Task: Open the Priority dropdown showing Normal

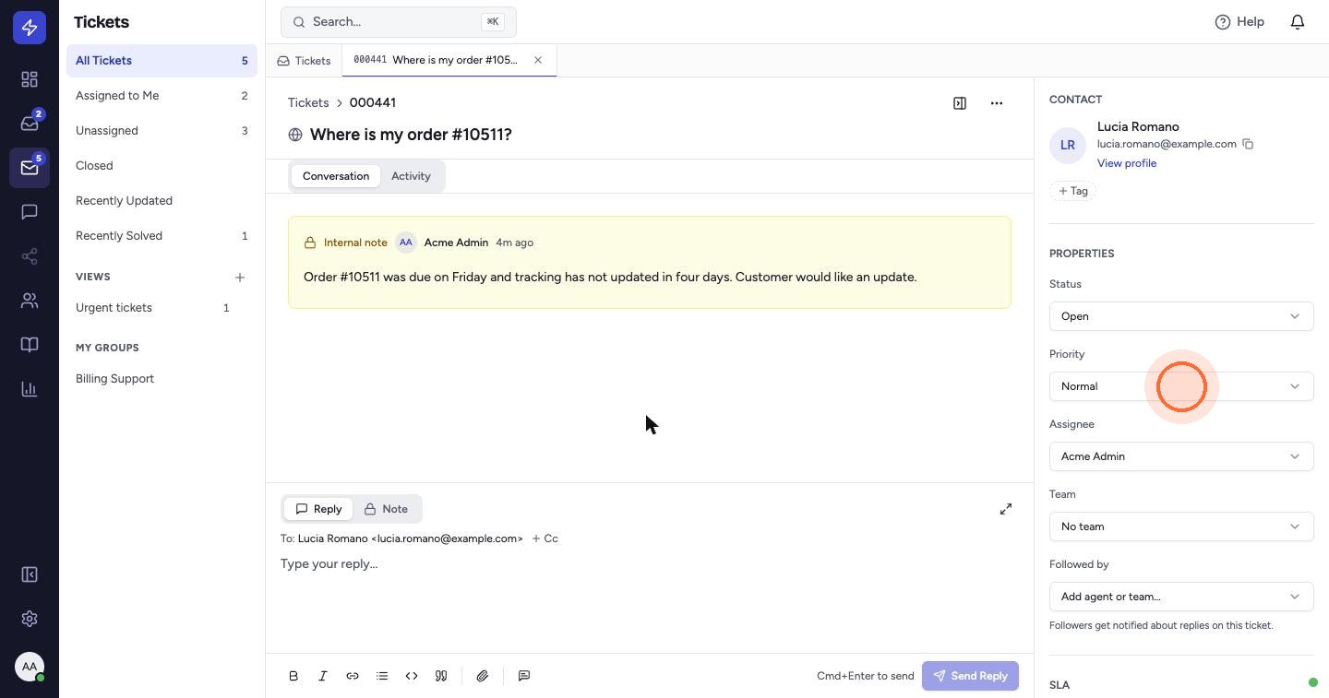Action: click(1181, 386)
